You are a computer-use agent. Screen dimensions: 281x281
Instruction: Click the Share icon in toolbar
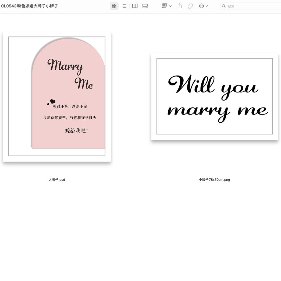180,6
